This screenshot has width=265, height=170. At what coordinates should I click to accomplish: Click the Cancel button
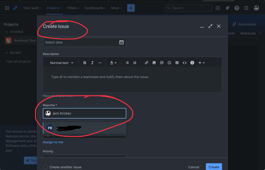[x=194, y=167]
